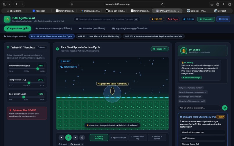Select AGR 202 Jute Ribbon & Microbial Retting module

click(98, 36)
